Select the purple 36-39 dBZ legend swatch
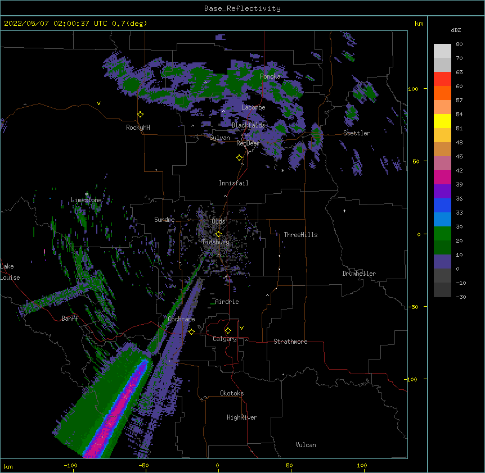 point(442,192)
